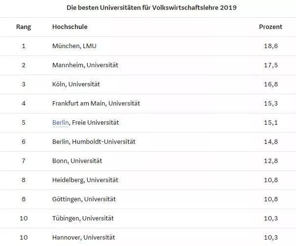The height and width of the screenshot is (246, 296).
Task: Click the 12,8 percent value for Bonn
Action: click(271, 161)
